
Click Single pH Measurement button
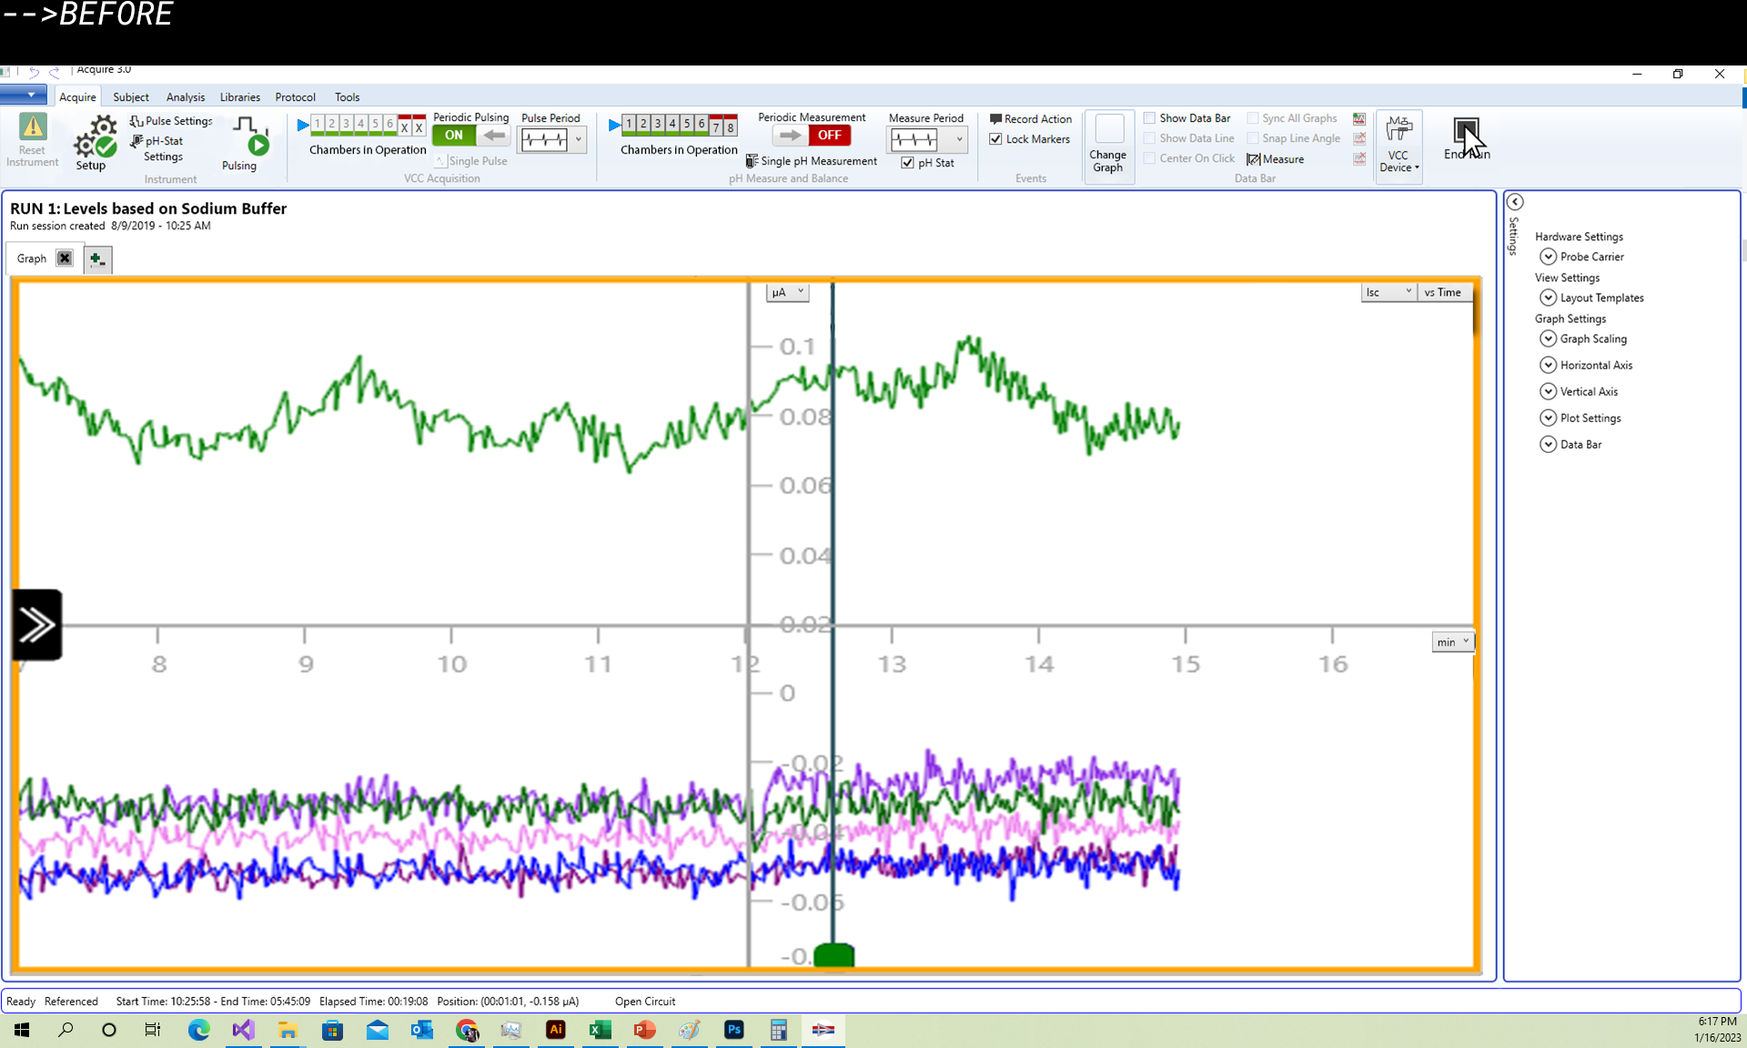click(812, 161)
